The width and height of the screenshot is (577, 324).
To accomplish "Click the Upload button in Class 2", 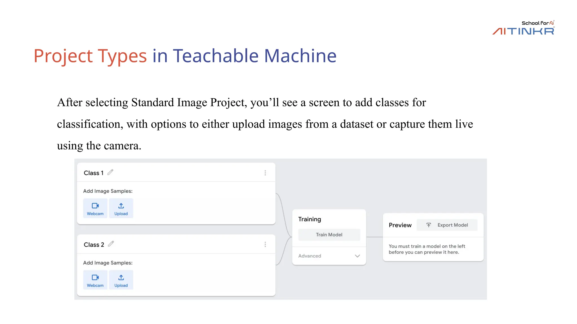I will click(121, 280).
